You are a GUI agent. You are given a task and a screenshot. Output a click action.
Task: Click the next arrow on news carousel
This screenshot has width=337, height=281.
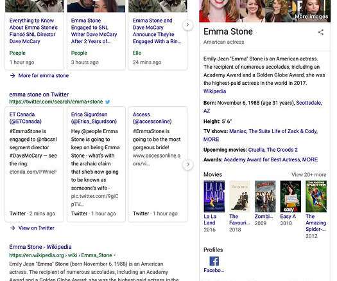(187, 25)
